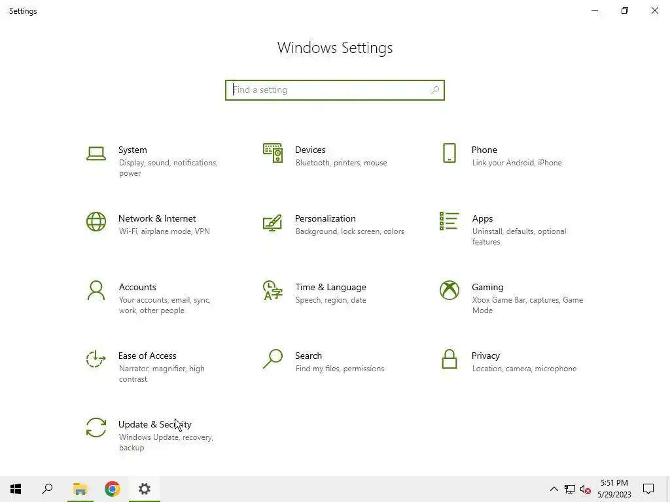Click the text 'Narrator, magnifier, high contrast'
The image size is (670, 502).
tap(162, 374)
